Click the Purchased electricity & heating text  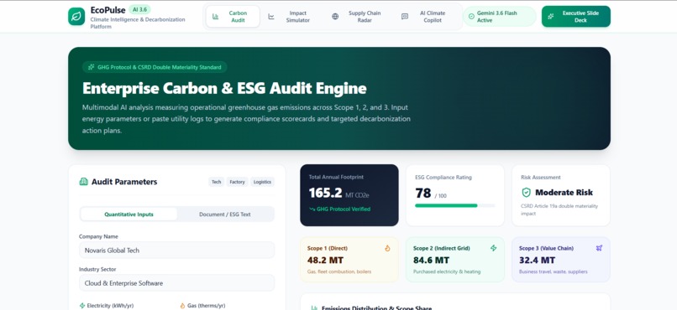pos(447,271)
